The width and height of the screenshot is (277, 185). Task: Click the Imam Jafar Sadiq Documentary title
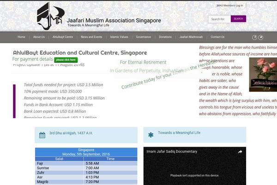pos(172,152)
